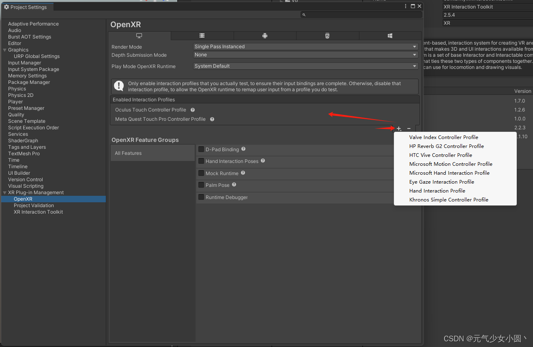Open Editor settings
533x347 pixels.
tap(15, 43)
